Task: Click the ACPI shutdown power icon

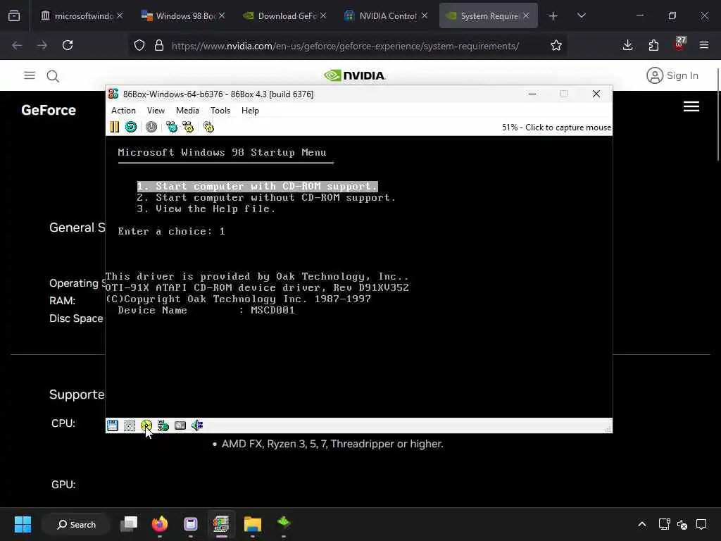Action: tap(151, 127)
